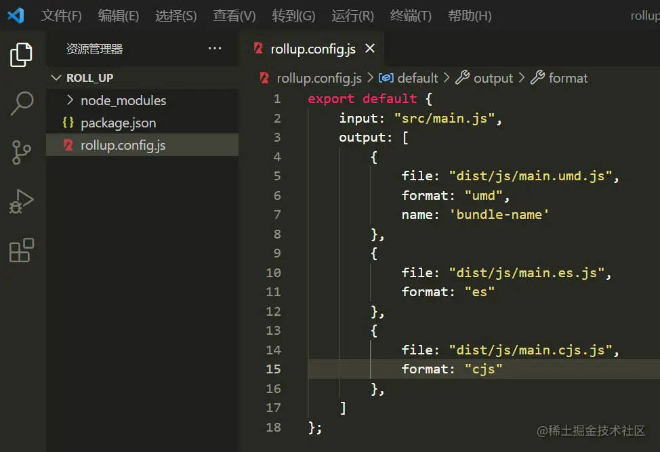The height and width of the screenshot is (452, 660).
Task: Click the output key on line 3
Action: pos(363,138)
